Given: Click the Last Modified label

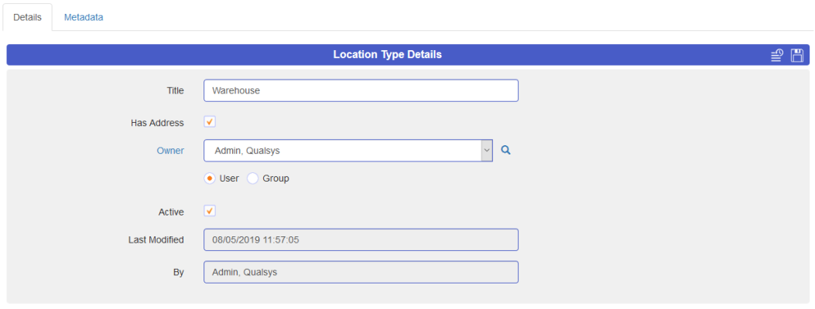Looking at the screenshot, I should (156, 240).
